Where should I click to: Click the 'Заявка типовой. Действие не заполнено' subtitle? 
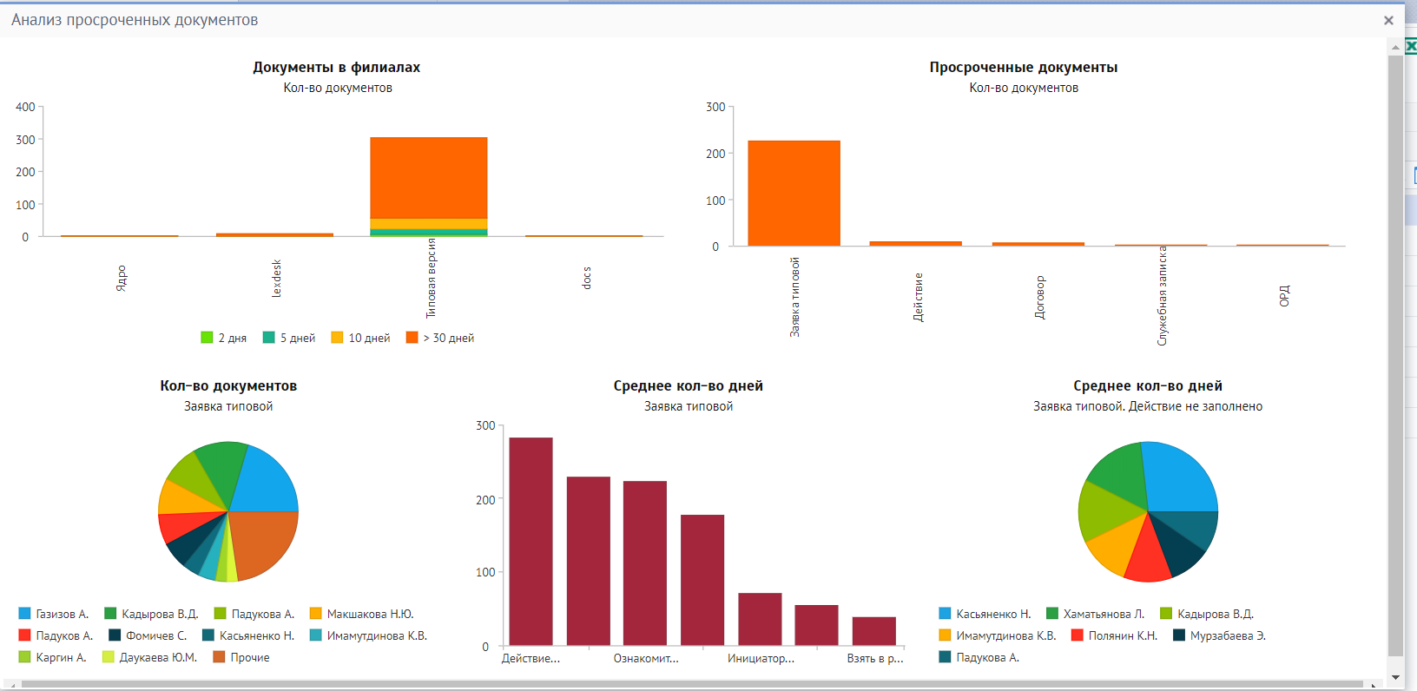click(x=1148, y=406)
